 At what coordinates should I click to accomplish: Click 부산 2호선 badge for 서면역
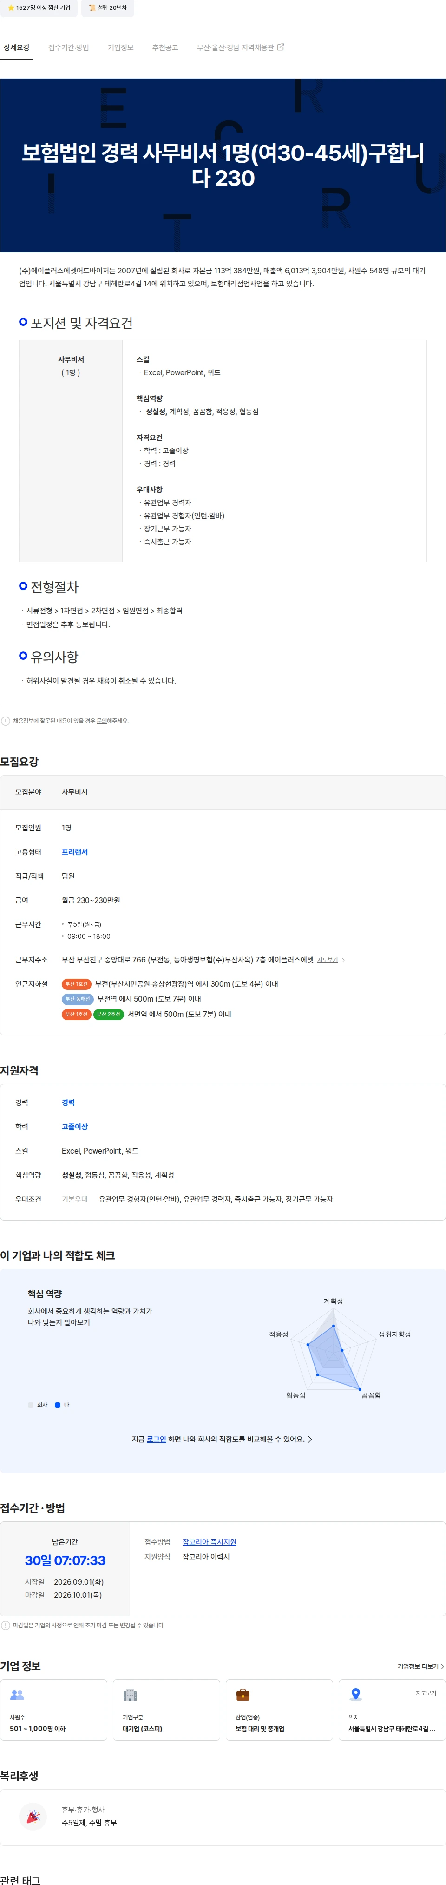(x=108, y=1014)
